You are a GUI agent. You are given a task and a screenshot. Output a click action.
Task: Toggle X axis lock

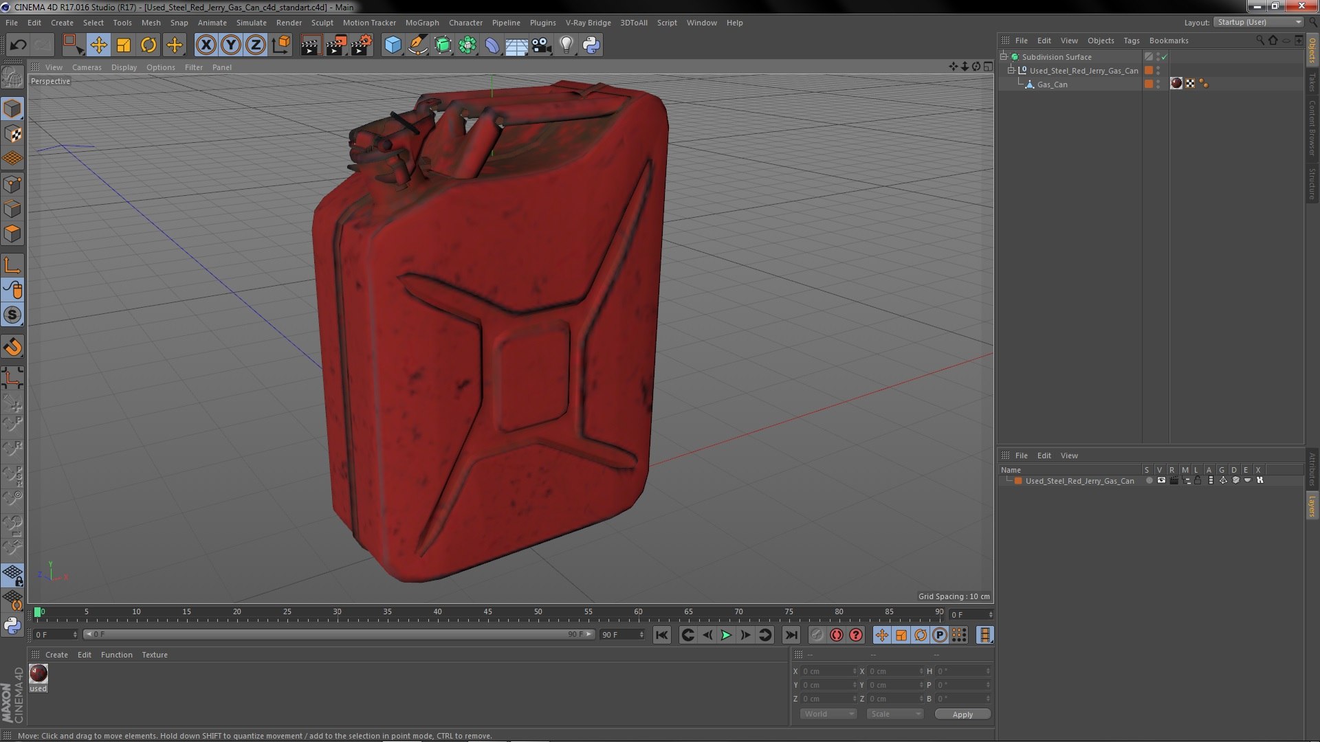tap(206, 45)
